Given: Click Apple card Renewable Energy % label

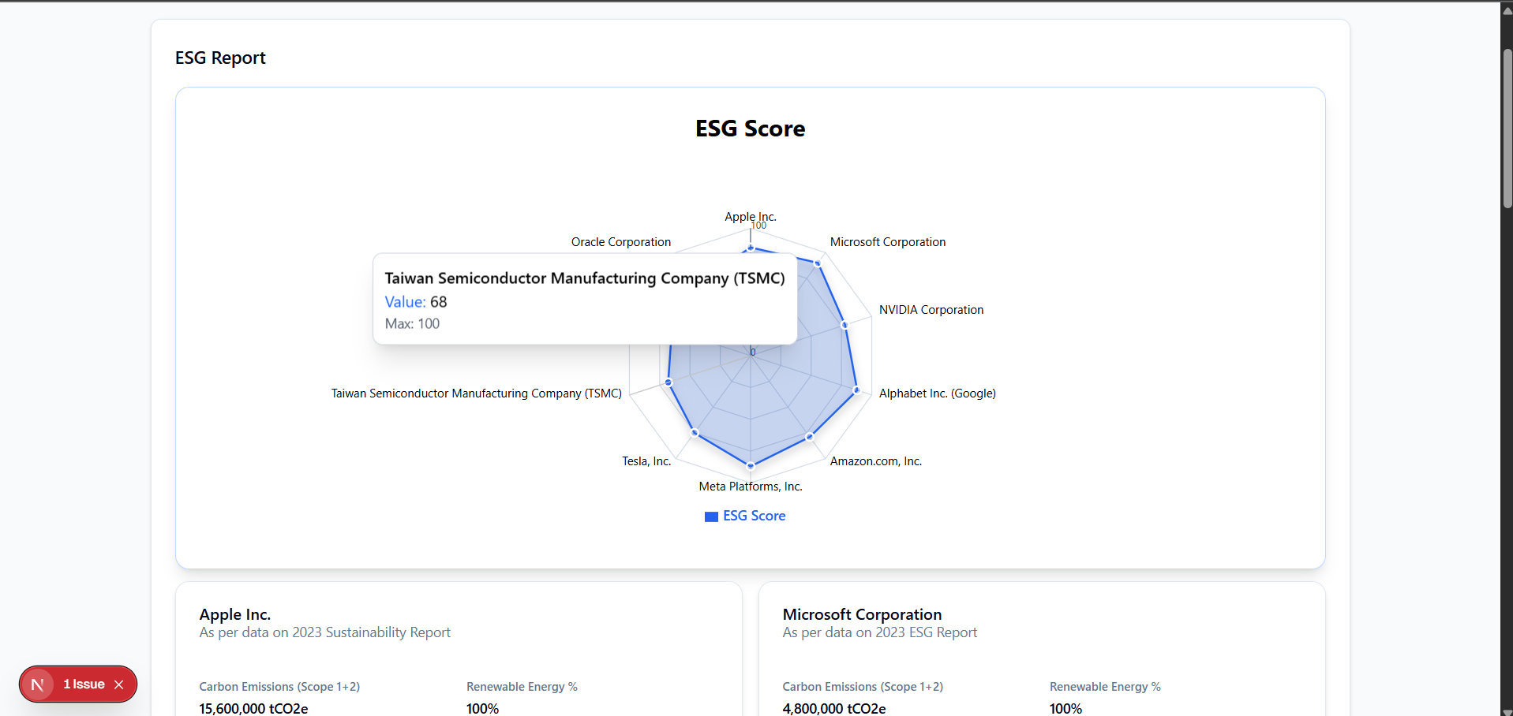Looking at the screenshot, I should pos(522,687).
